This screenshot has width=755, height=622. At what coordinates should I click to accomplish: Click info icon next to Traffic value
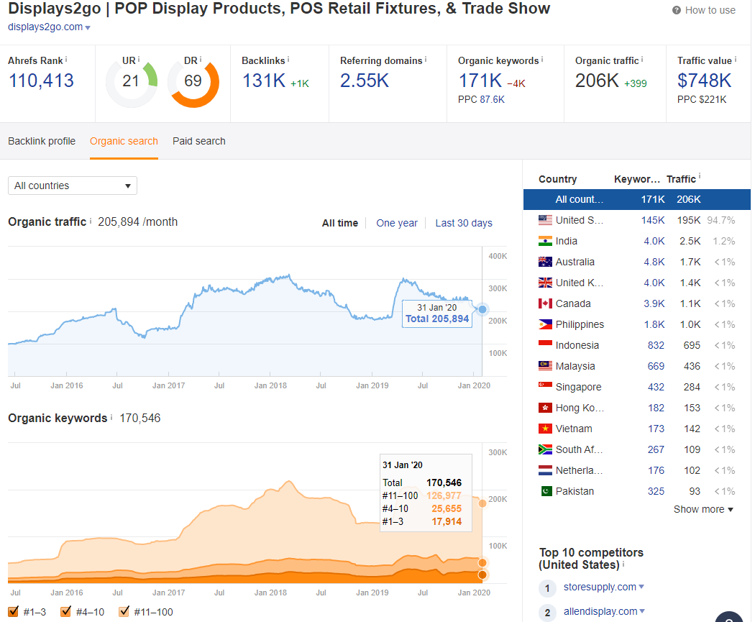(x=735, y=59)
